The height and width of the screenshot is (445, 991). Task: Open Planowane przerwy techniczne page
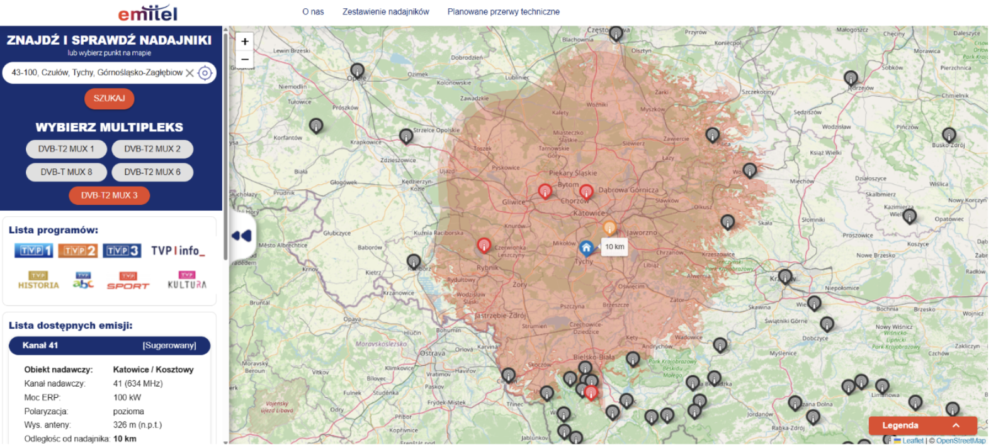click(x=503, y=12)
